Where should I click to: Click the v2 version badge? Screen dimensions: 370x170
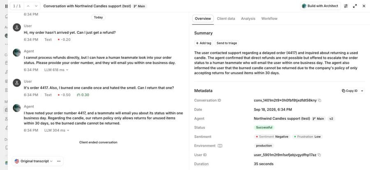[331, 119]
